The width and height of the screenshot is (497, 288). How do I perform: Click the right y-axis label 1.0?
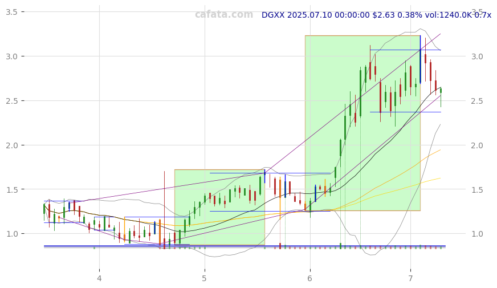[477, 234]
